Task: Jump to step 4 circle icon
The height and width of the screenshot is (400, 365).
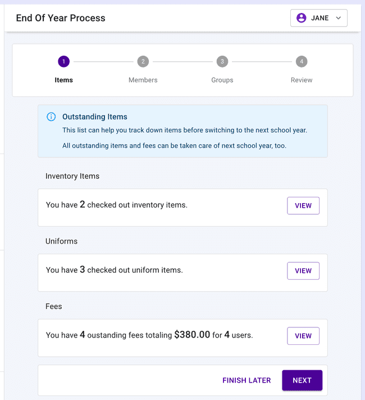Action: click(x=302, y=61)
